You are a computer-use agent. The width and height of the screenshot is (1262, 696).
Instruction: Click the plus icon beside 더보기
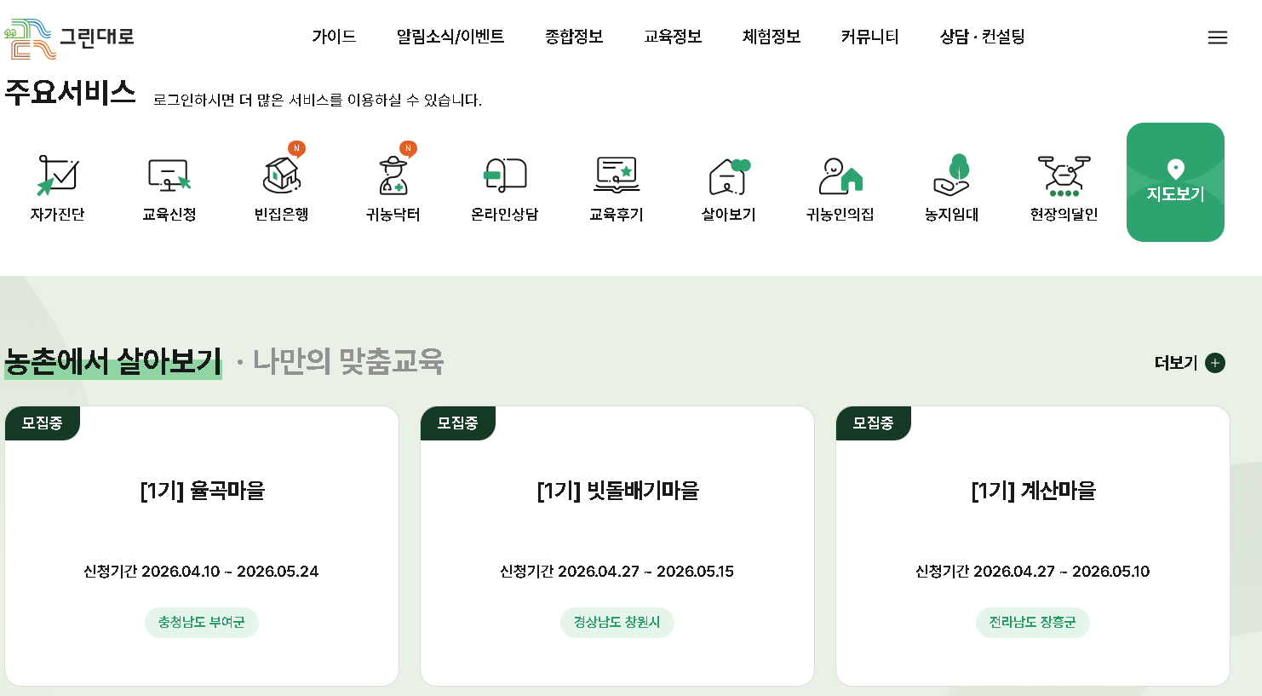(1215, 363)
